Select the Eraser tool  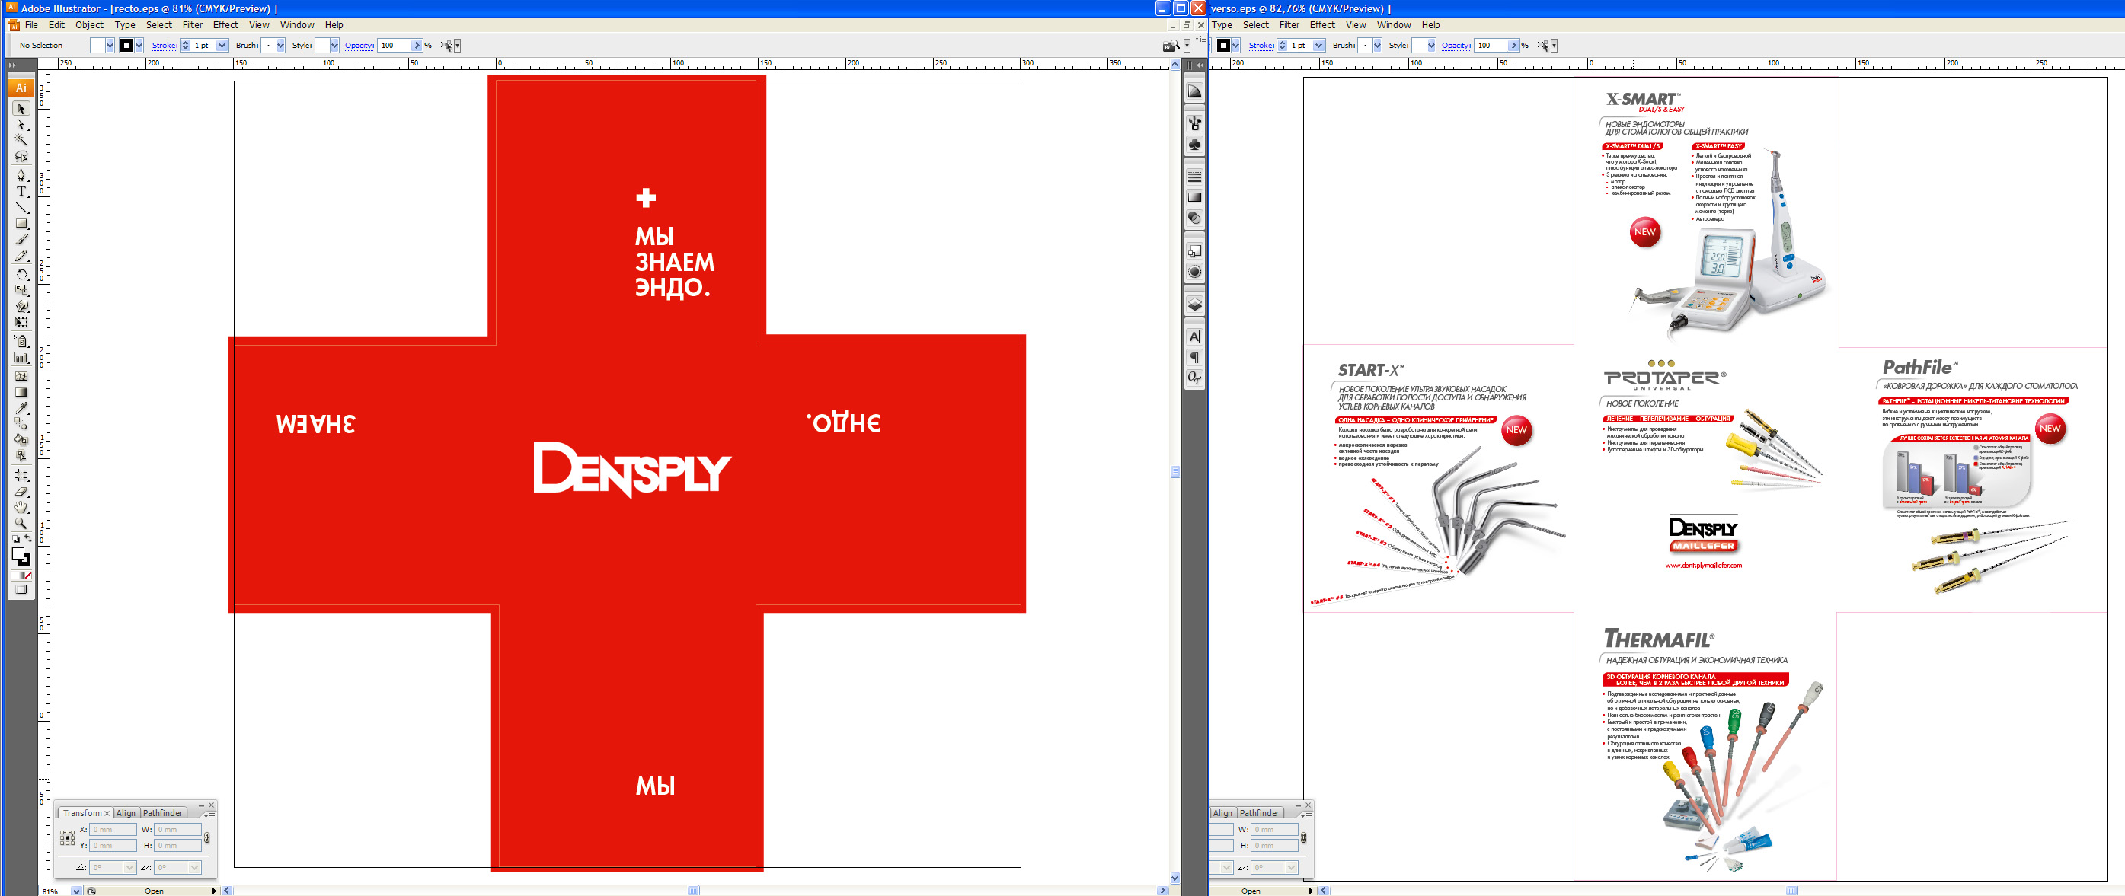[21, 492]
